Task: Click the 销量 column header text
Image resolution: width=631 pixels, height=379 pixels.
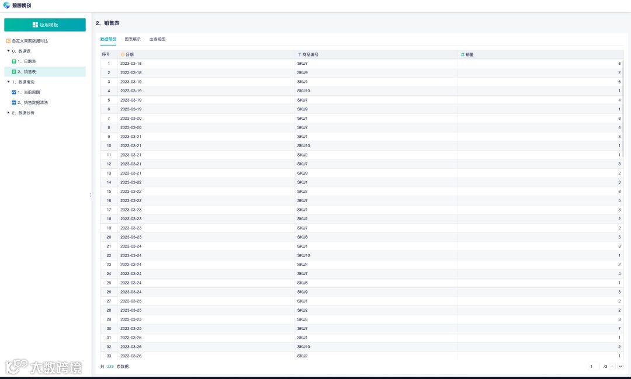Action: [x=470, y=54]
